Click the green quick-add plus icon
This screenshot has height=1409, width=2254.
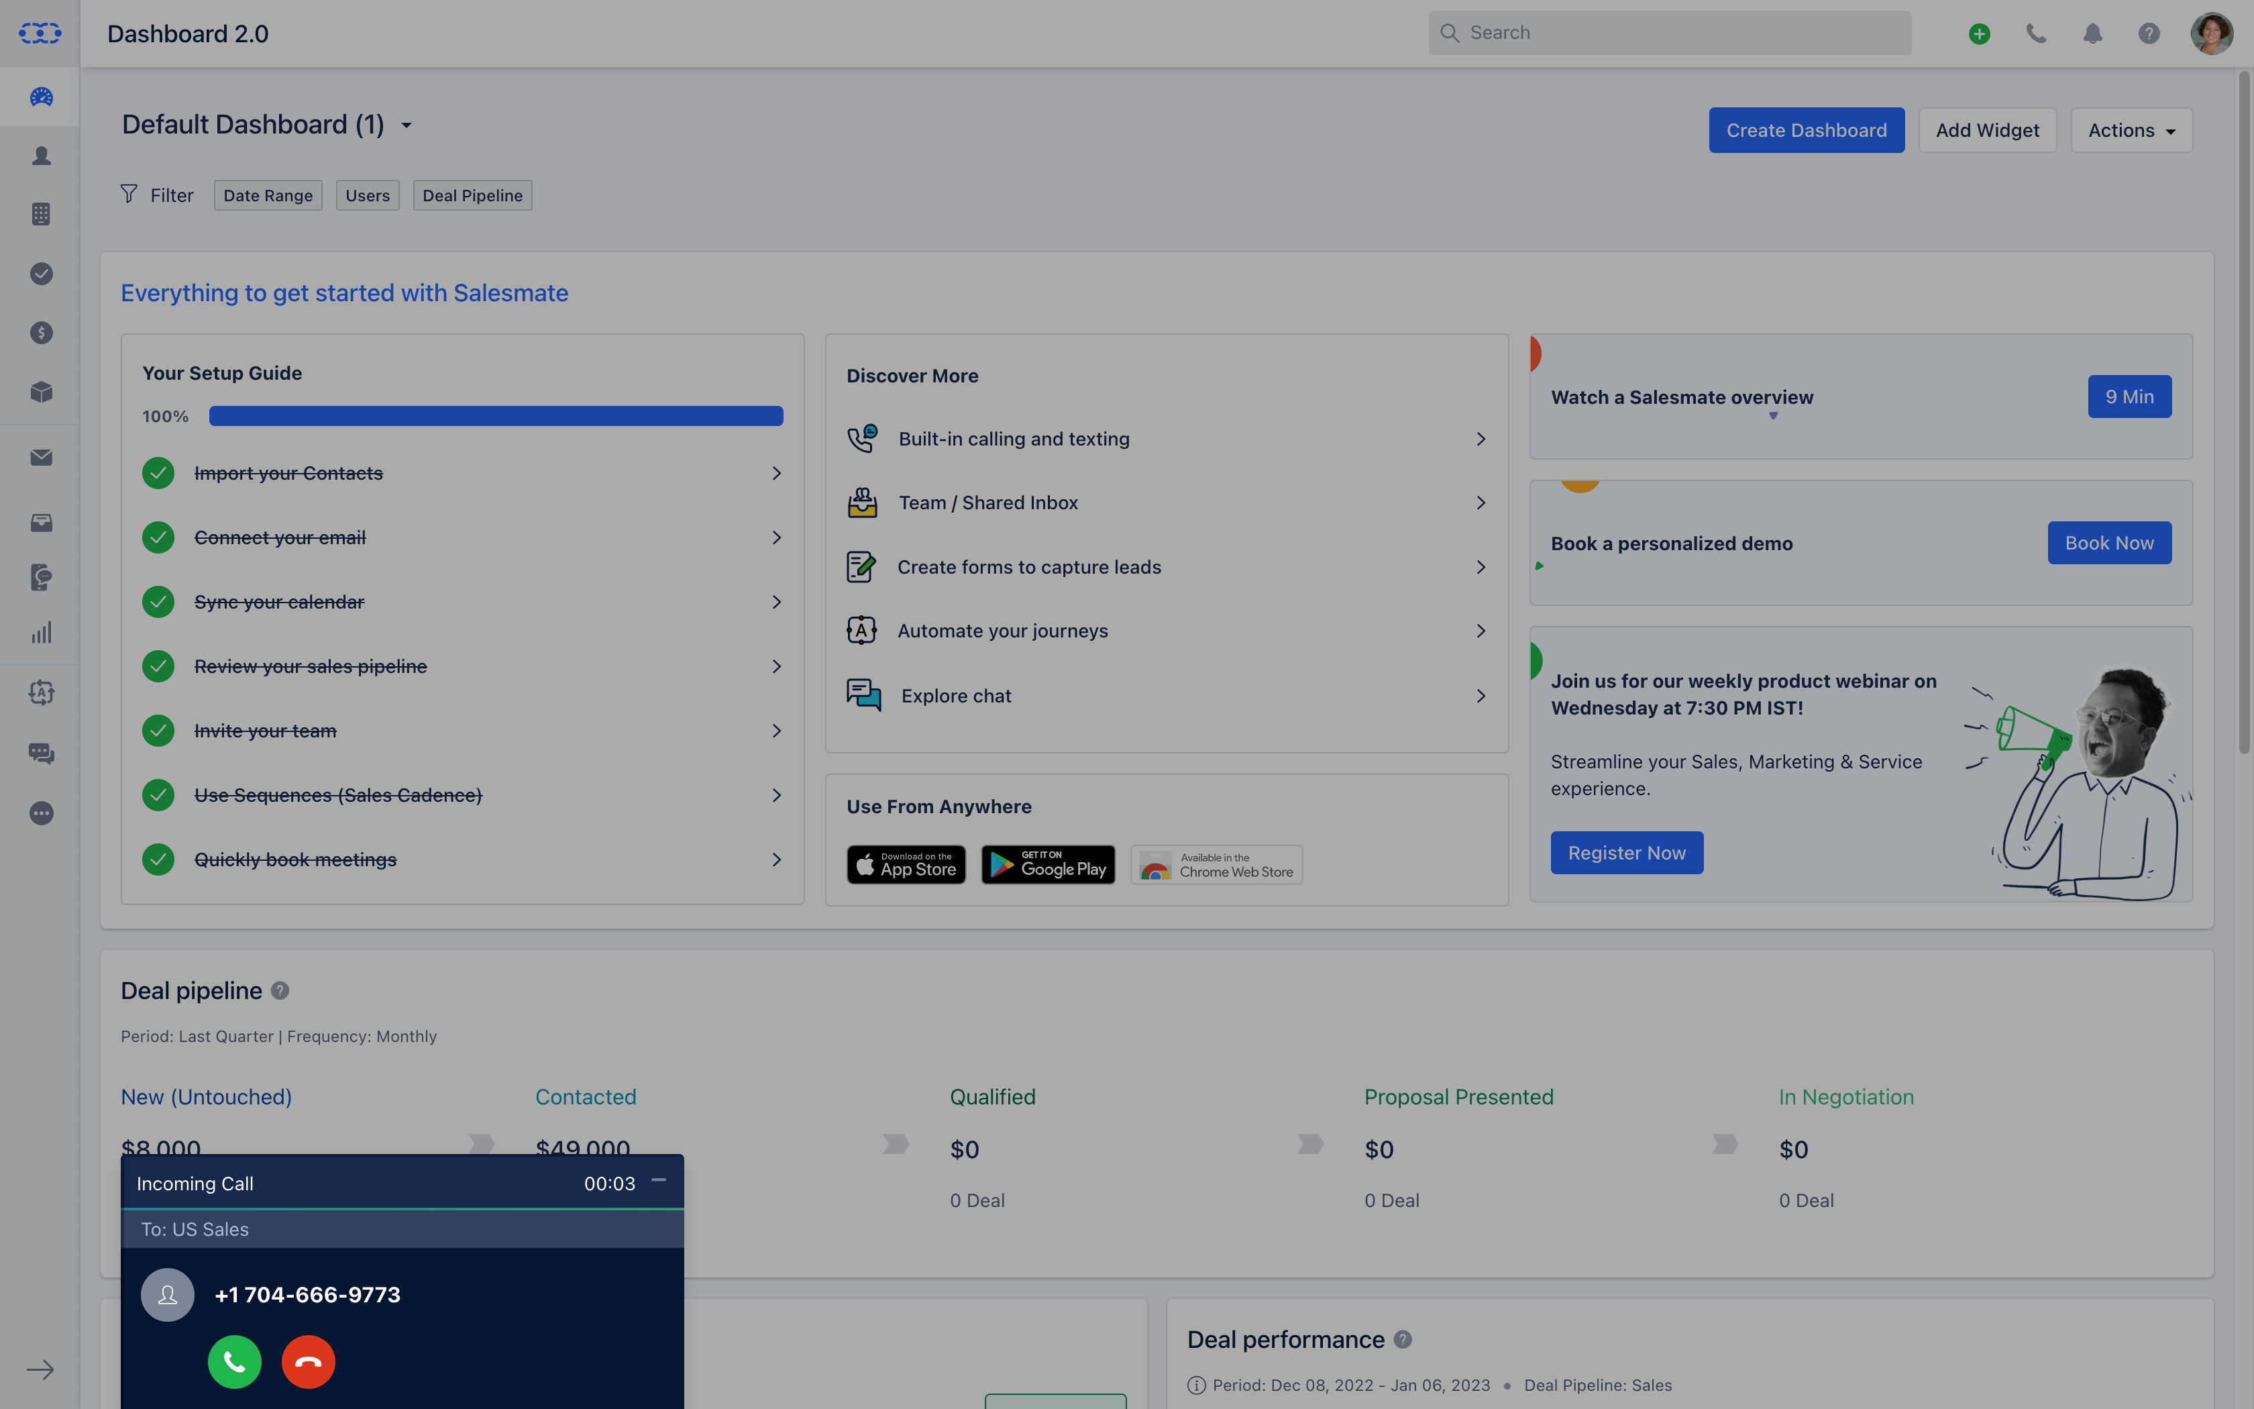[x=1979, y=34]
